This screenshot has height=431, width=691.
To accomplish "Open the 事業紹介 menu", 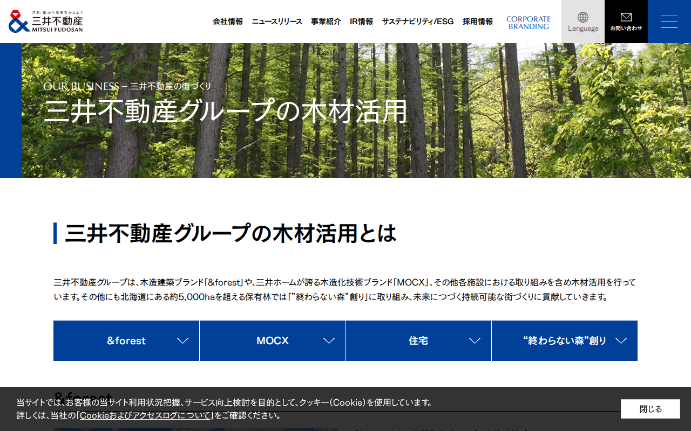I will coord(326,22).
